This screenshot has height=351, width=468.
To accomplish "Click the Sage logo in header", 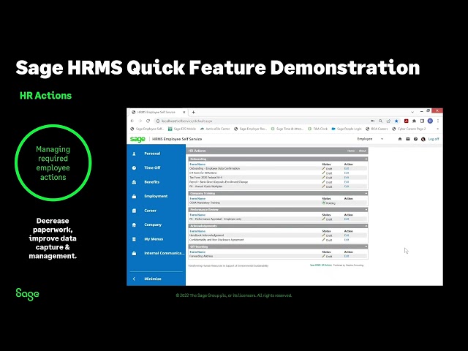I will tap(137, 139).
